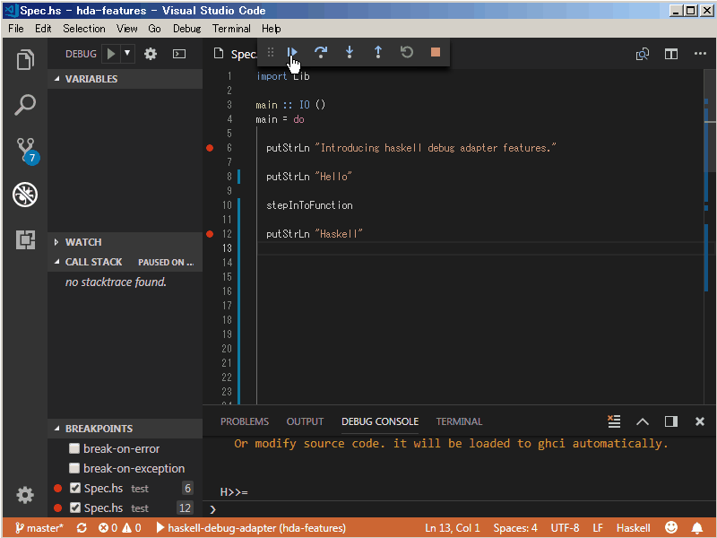Open the File menu

tap(16, 29)
